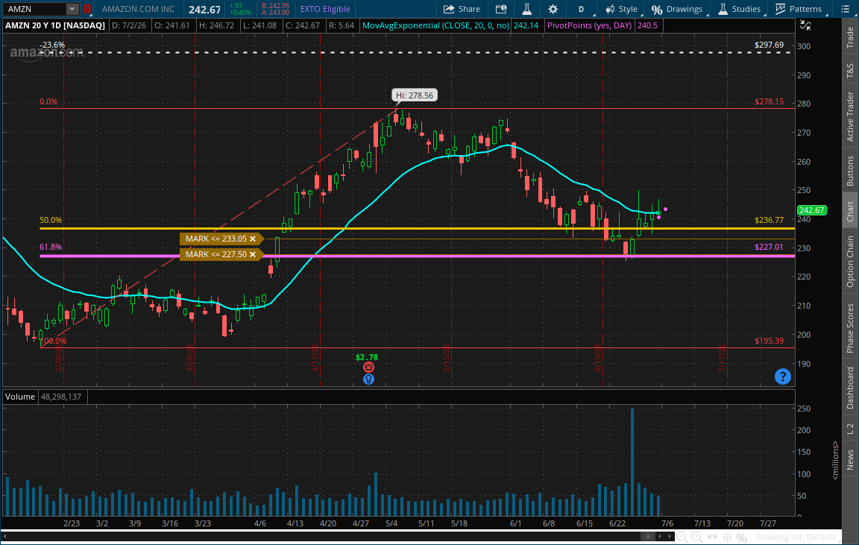
Task: Open the flask Edit Studies icon
Action: pyautogui.click(x=526, y=9)
